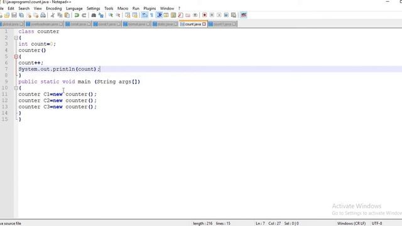Click the Close document toolbar icon
Image resolution: width=402 pixels, height=226 pixels.
[29, 15]
